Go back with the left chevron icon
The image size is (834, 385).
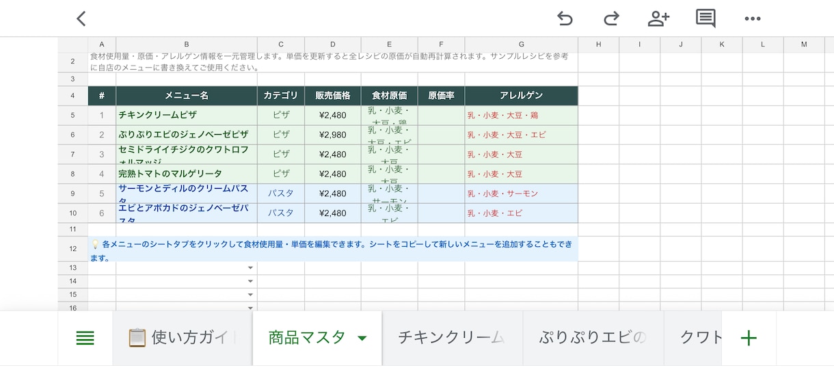[81, 18]
